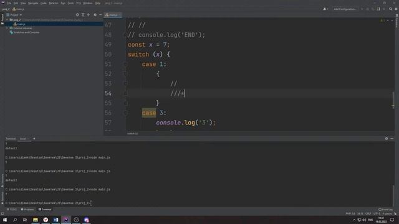Toggle code folding at line 52

[x=125, y=74]
